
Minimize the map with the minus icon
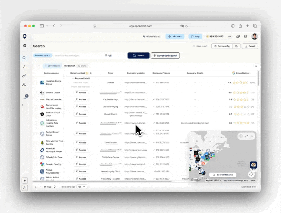point(251,136)
